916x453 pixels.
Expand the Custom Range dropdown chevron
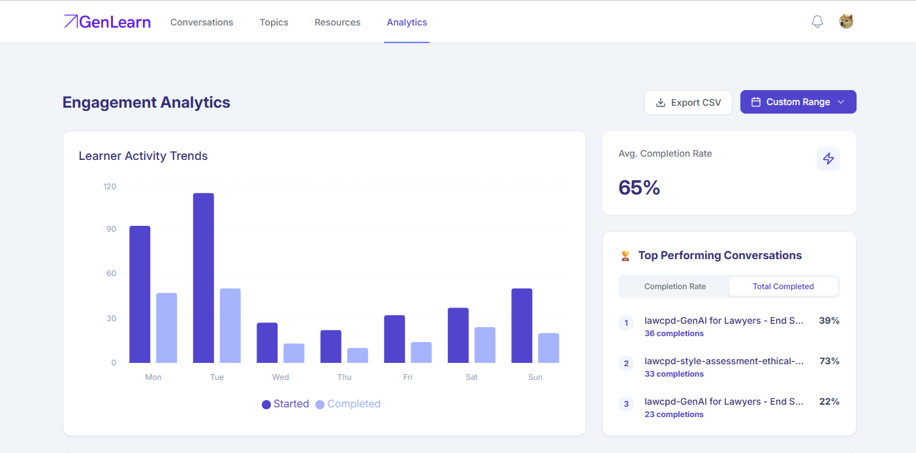click(x=841, y=102)
